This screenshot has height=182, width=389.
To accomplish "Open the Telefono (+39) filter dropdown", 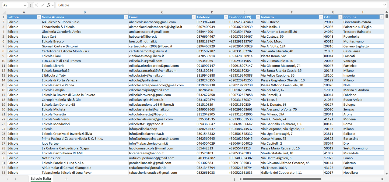I will (258, 17).
